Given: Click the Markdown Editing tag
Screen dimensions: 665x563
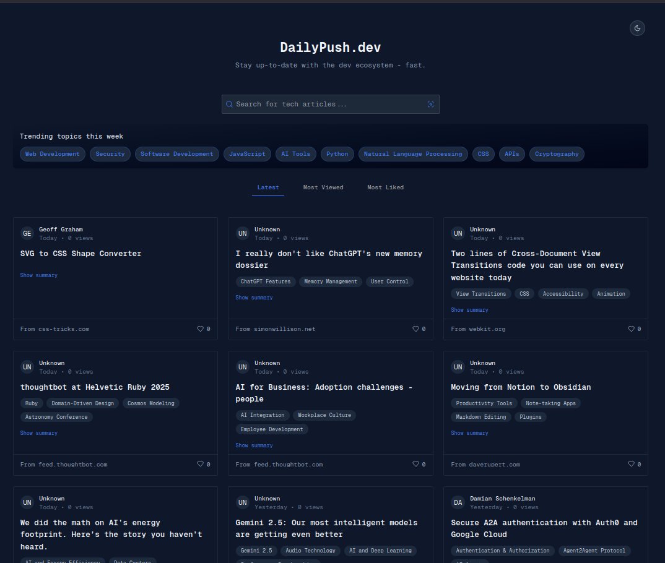Looking at the screenshot, I should tap(481, 417).
